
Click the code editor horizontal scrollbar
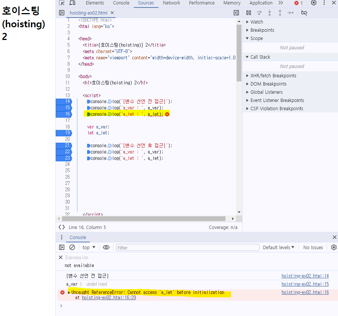[x=144, y=219]
